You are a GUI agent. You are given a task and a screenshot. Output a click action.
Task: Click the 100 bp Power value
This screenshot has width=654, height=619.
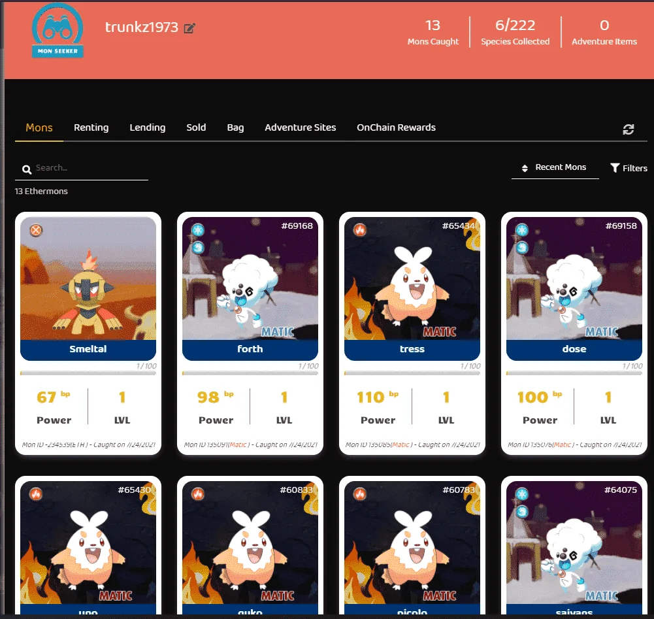point(539,397)
